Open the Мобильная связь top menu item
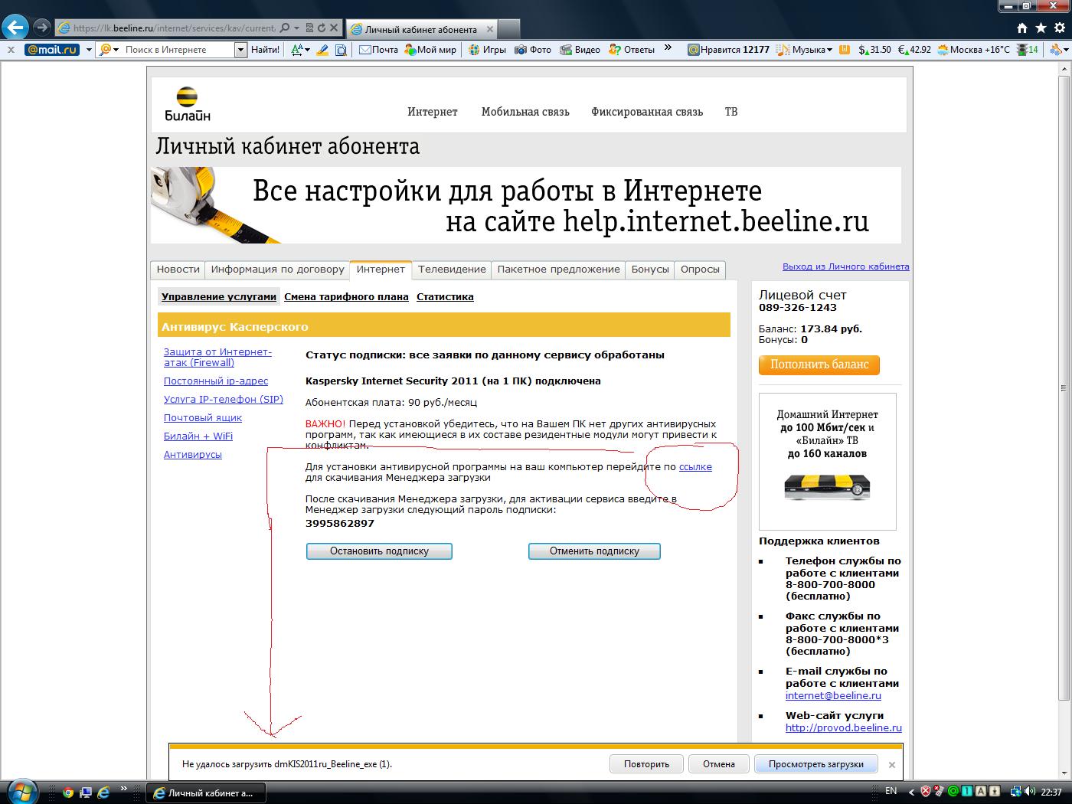This screenshot has width=1072, height=804. (525, 112)
